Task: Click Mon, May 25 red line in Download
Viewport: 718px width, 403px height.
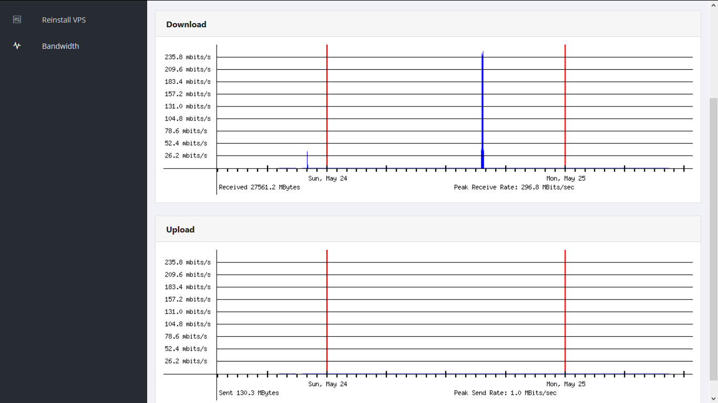Action: [x=565, y=105]
